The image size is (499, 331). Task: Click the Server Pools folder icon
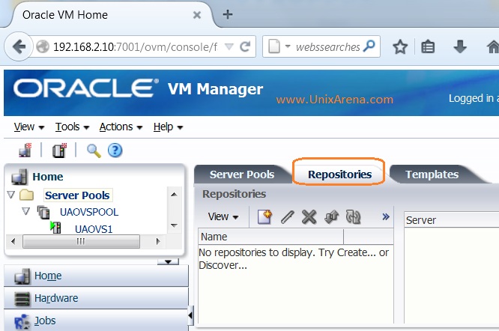[26, 195]
